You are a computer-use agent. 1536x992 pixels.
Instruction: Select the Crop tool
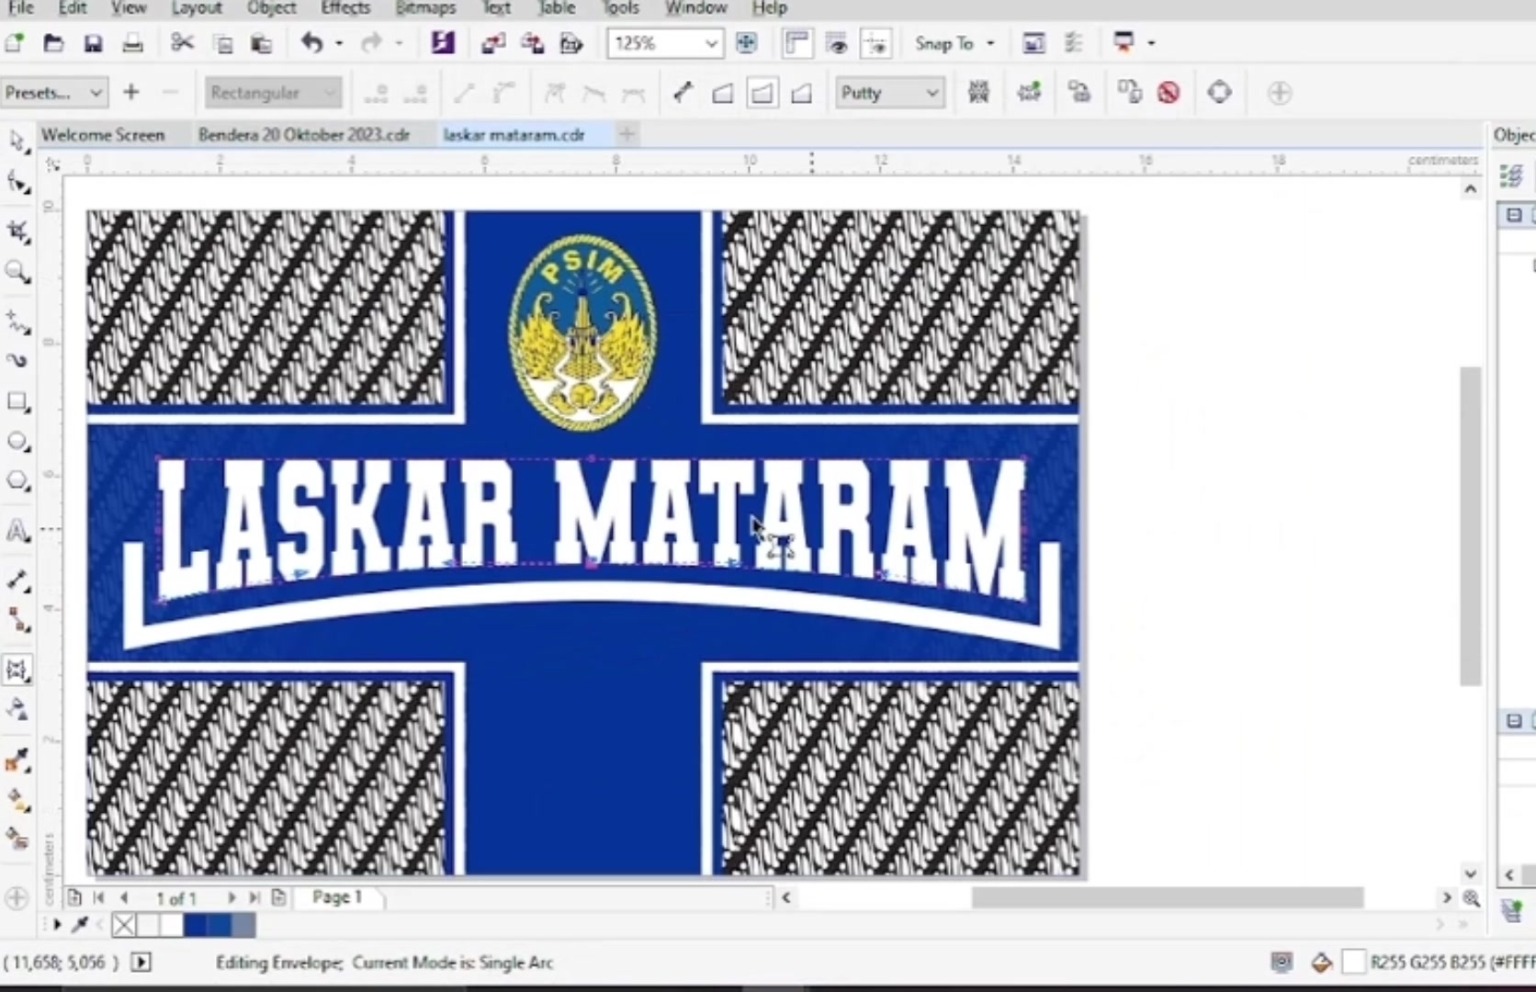(x=17, y=232)
